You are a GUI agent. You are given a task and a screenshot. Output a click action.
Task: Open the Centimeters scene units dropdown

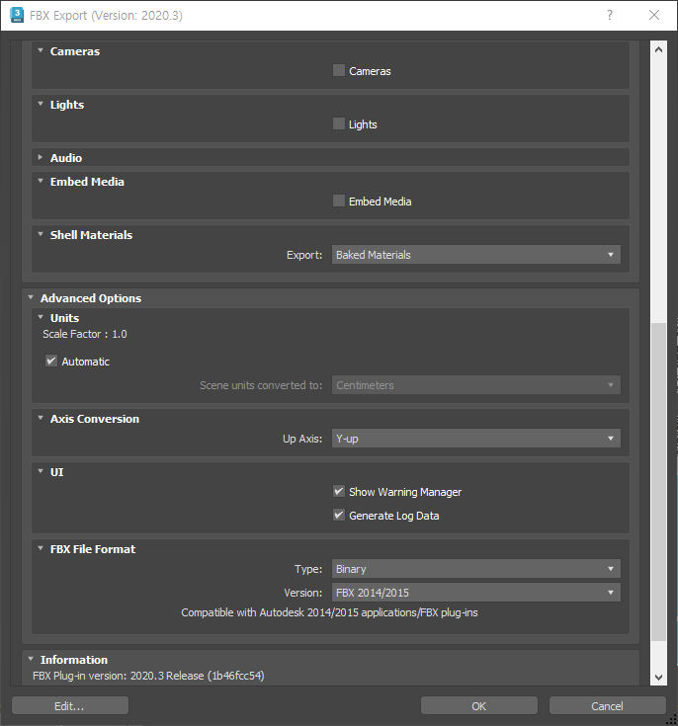point(476,385)
